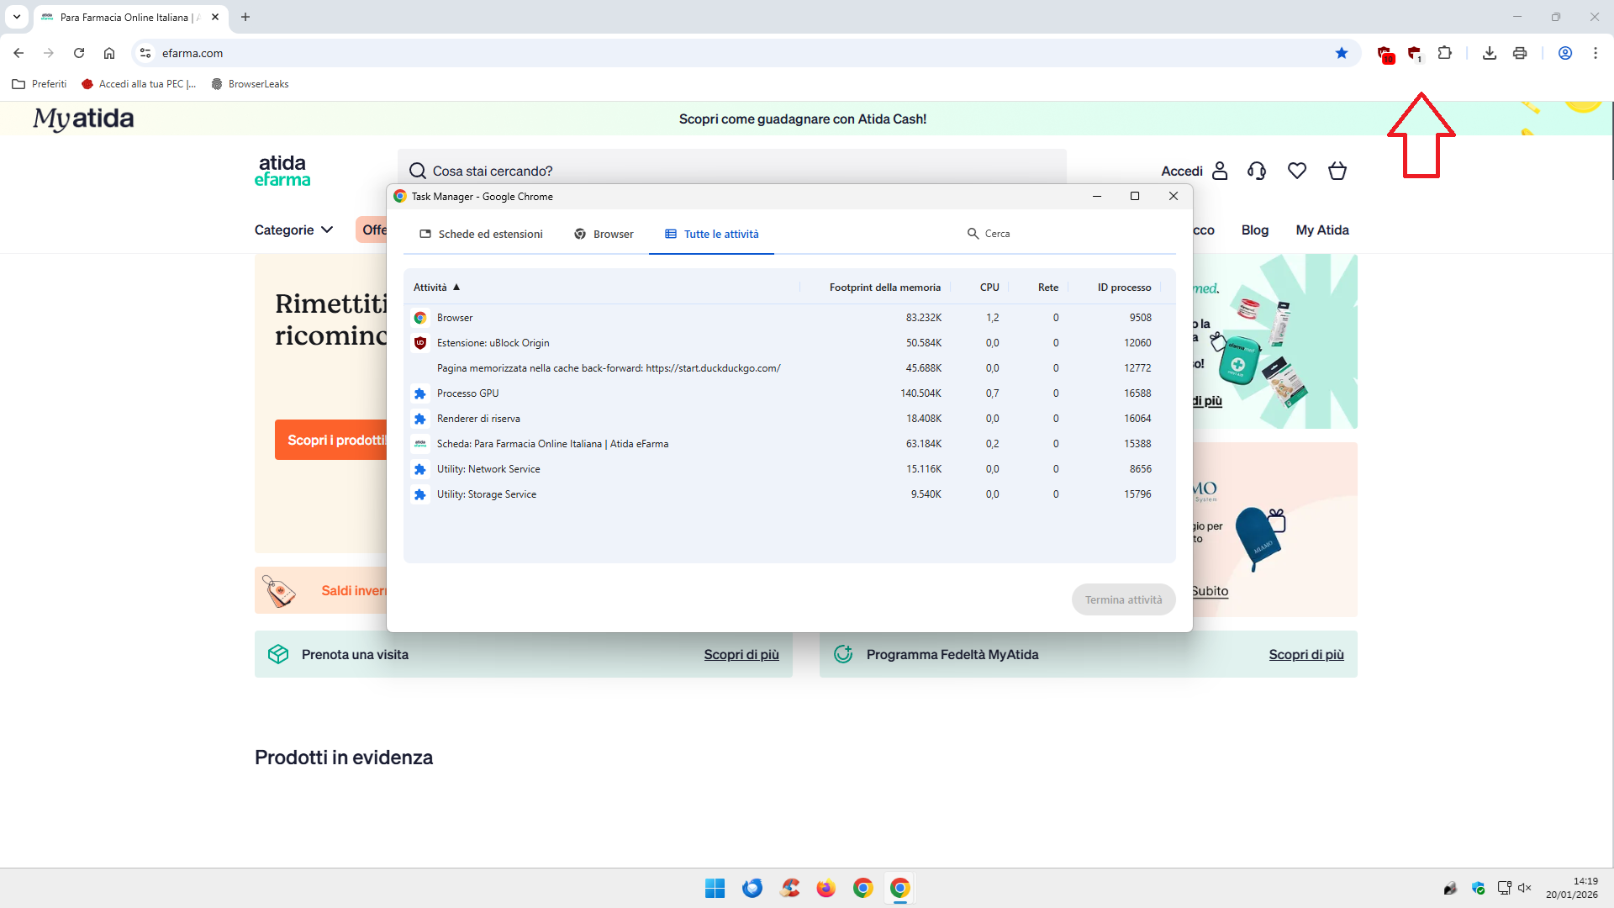Open the tab search chevron at top left
Viewport: 1614px width, 908px height.
click(17, 17)
